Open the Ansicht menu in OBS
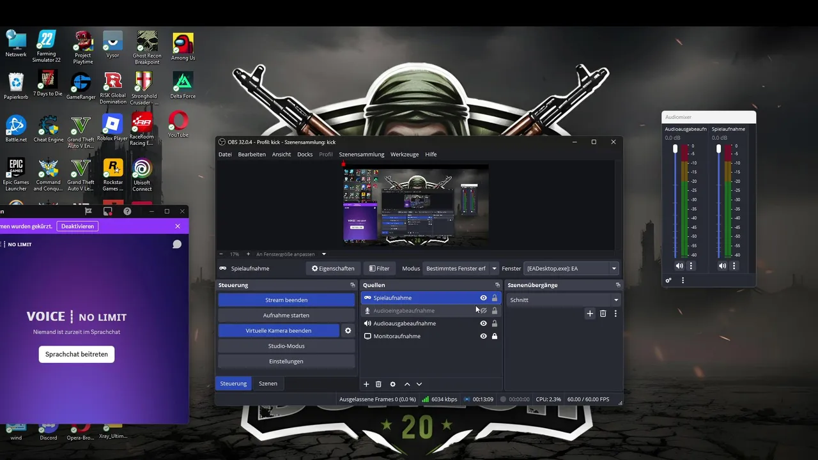The width and height of the screenshot is (818, 460). pos(281,154)
